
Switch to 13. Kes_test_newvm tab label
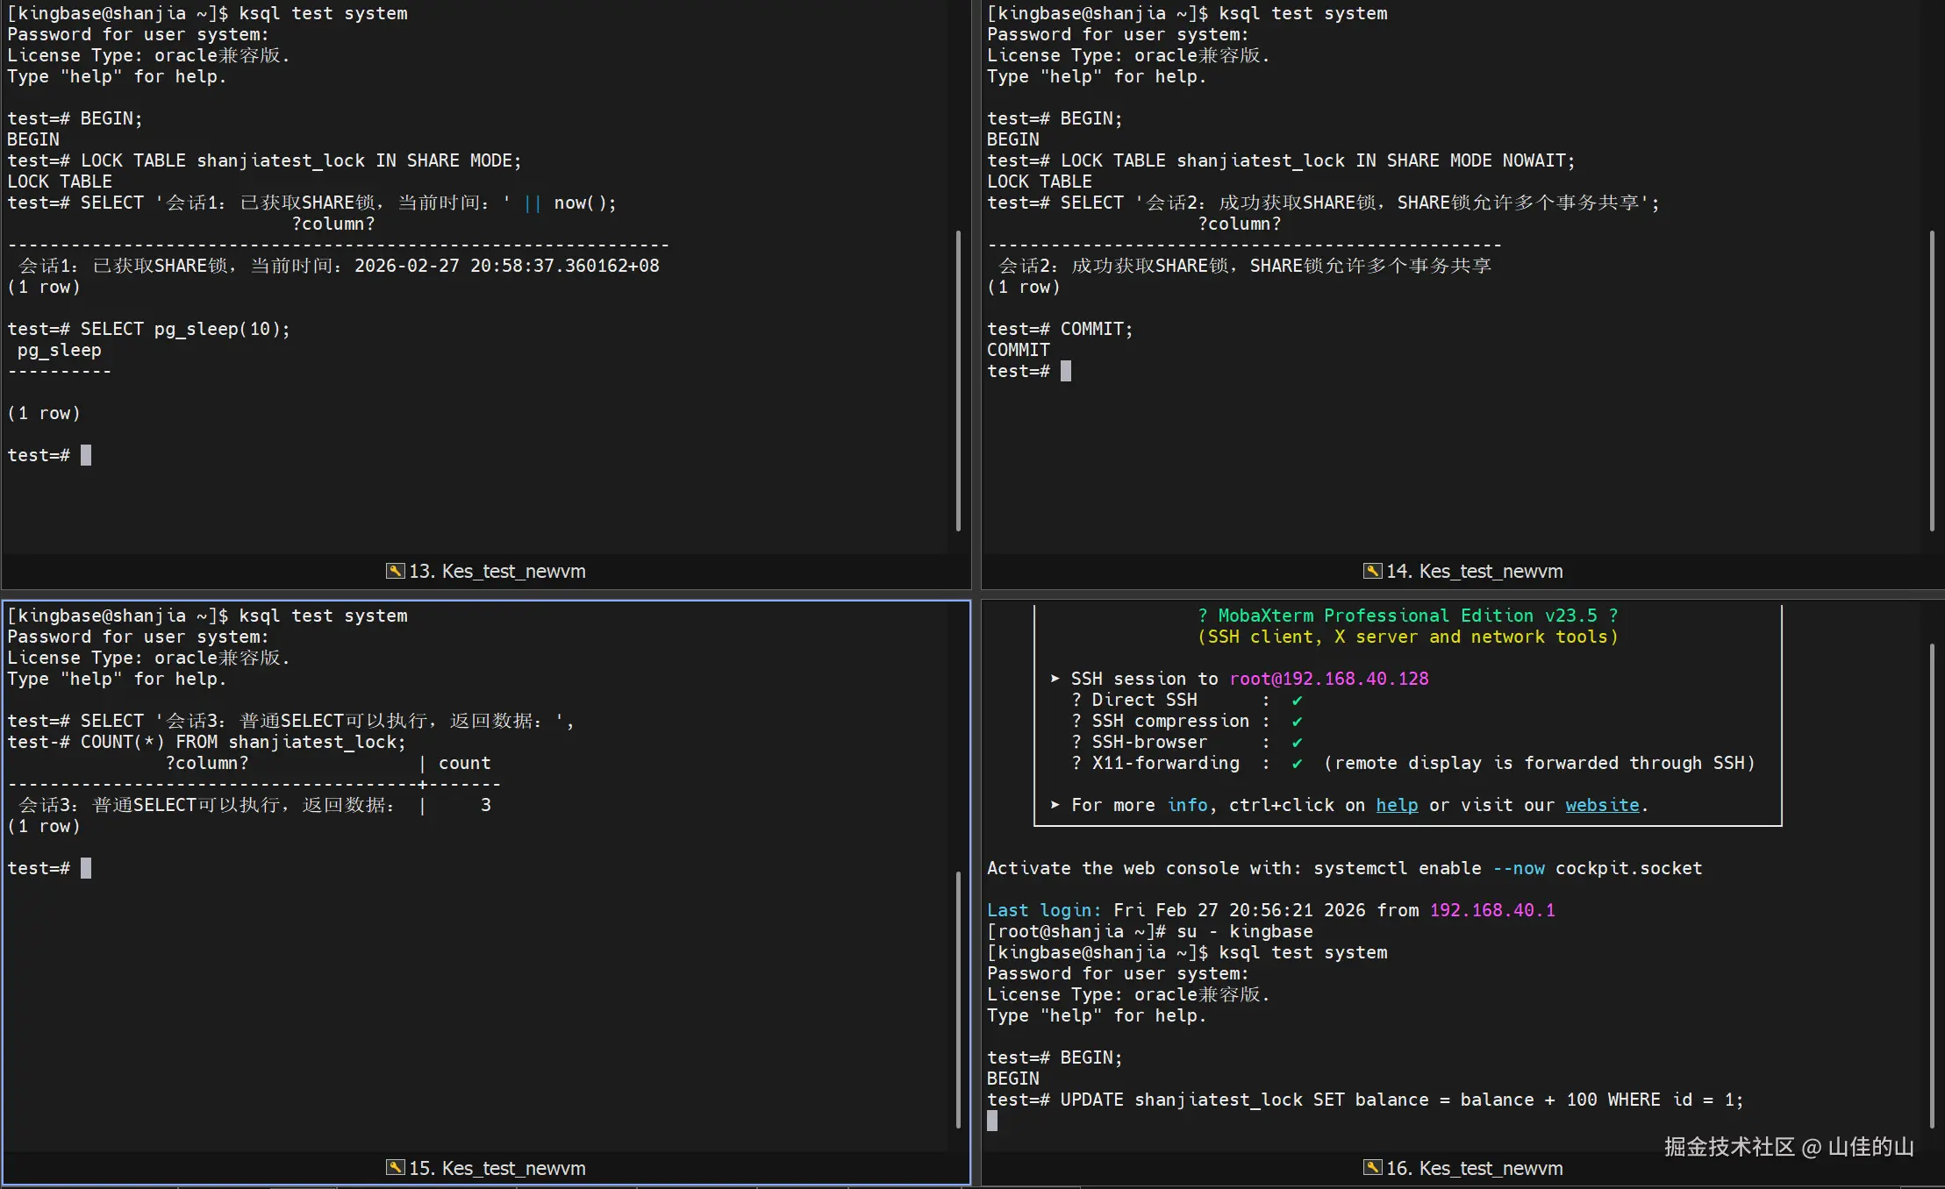click(497, 571)
